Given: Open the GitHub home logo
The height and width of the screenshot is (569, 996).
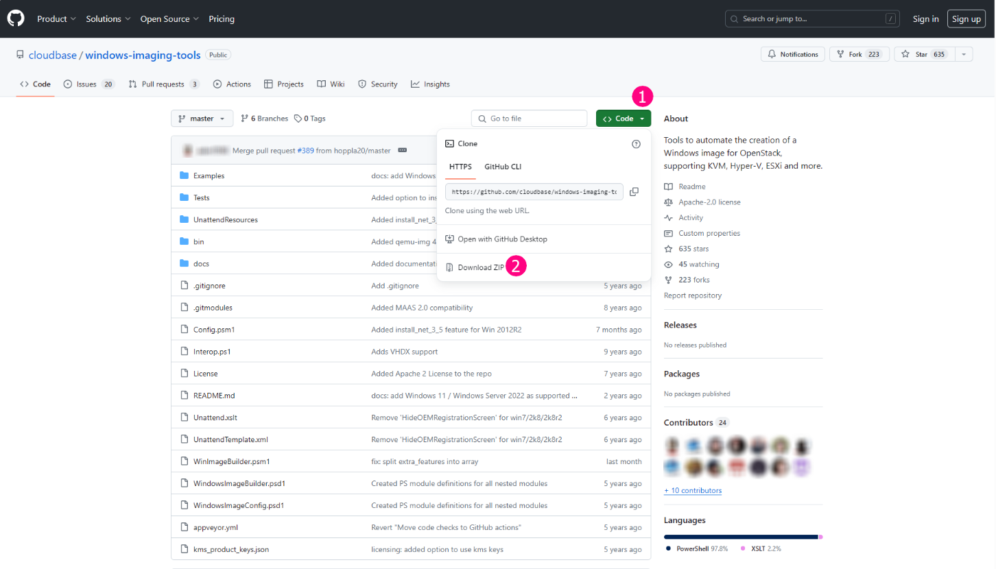Looking at the screenshot, I should pos(16,19).
